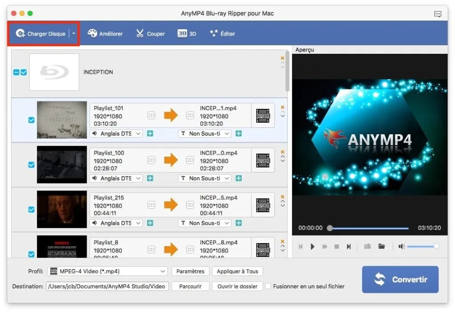The width and height of the screenshot is (455, 312).
Task: Open Playlist_101 audio track dropdown
Action: (116, 133)
